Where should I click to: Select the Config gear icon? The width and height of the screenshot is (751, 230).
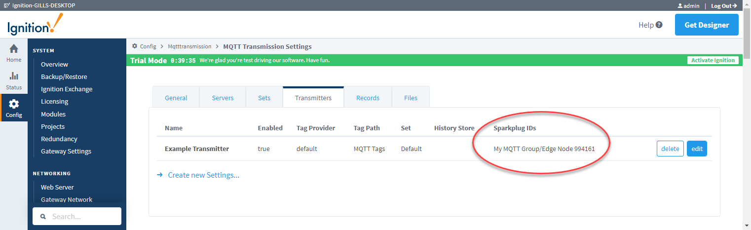[x=14, y=104]
